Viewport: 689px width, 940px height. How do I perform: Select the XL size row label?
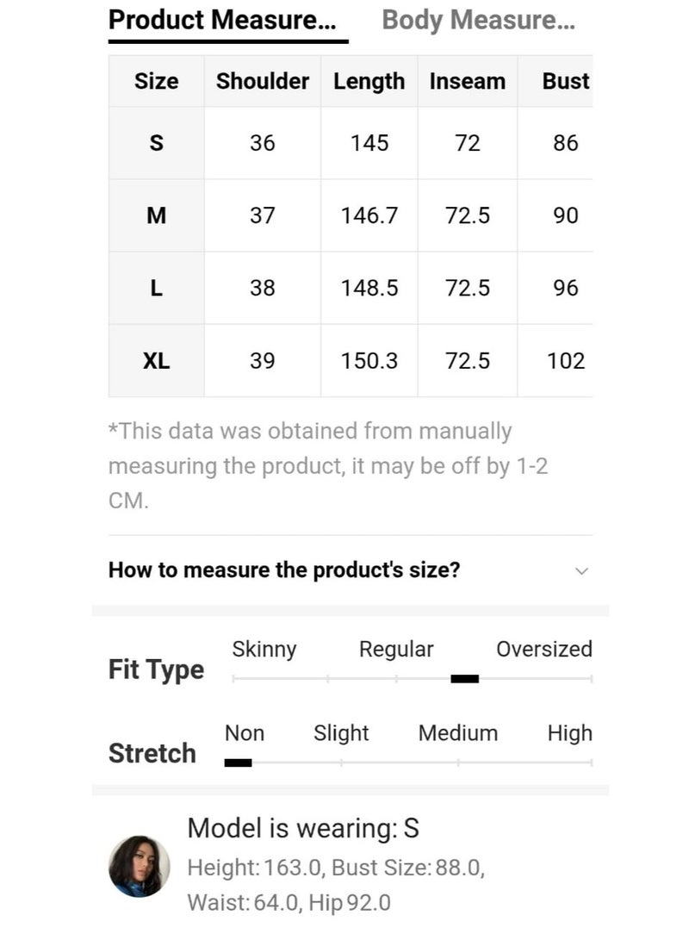(156, 360)
